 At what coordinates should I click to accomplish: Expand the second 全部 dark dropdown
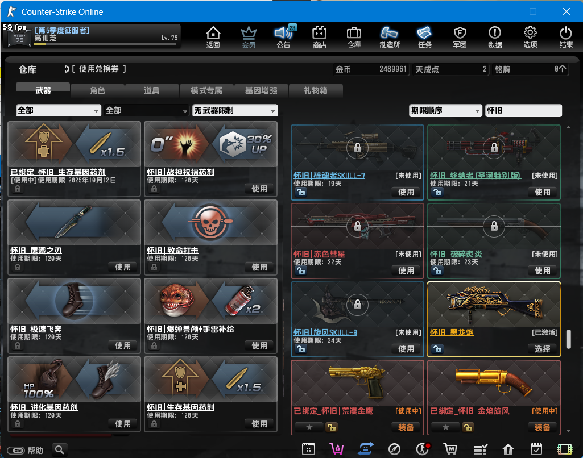(x=146, y=110)
